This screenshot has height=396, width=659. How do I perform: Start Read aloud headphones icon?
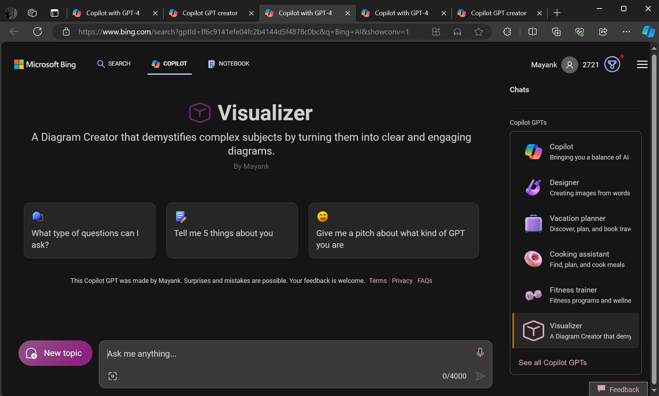tap(457, 32)
